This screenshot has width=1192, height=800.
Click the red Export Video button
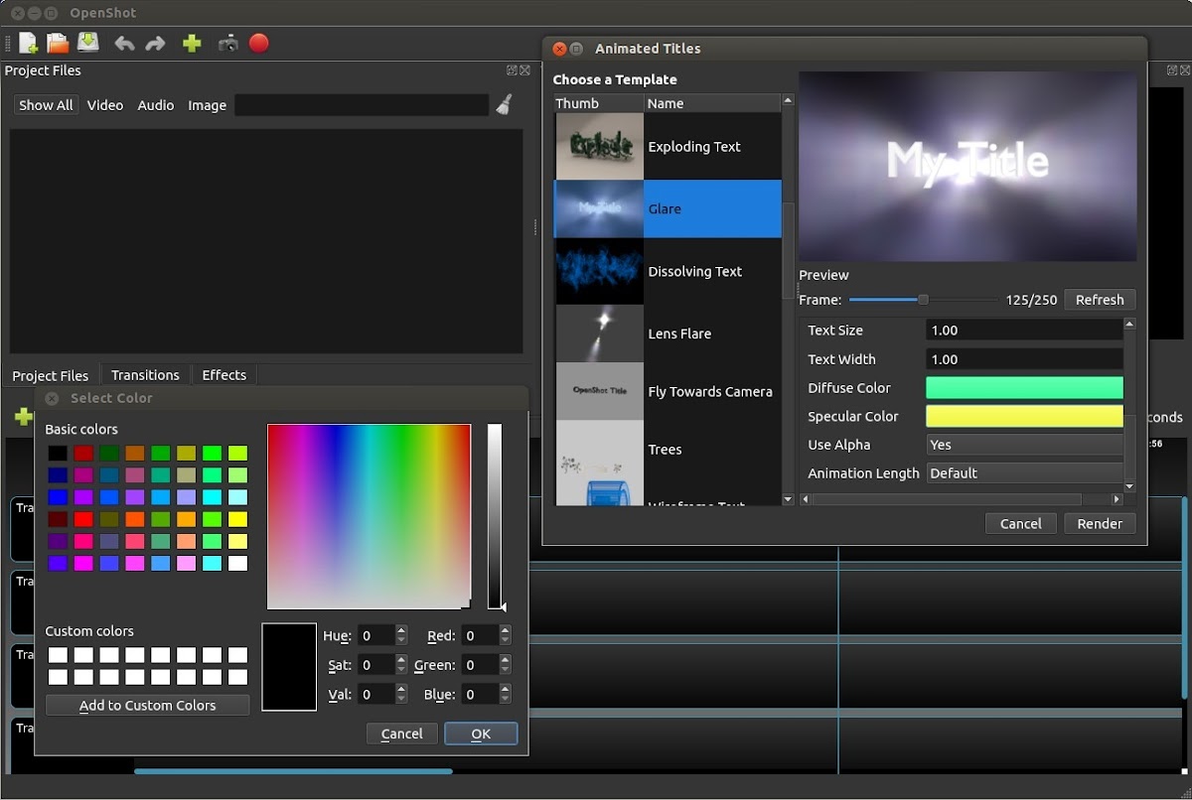(259, 44)
